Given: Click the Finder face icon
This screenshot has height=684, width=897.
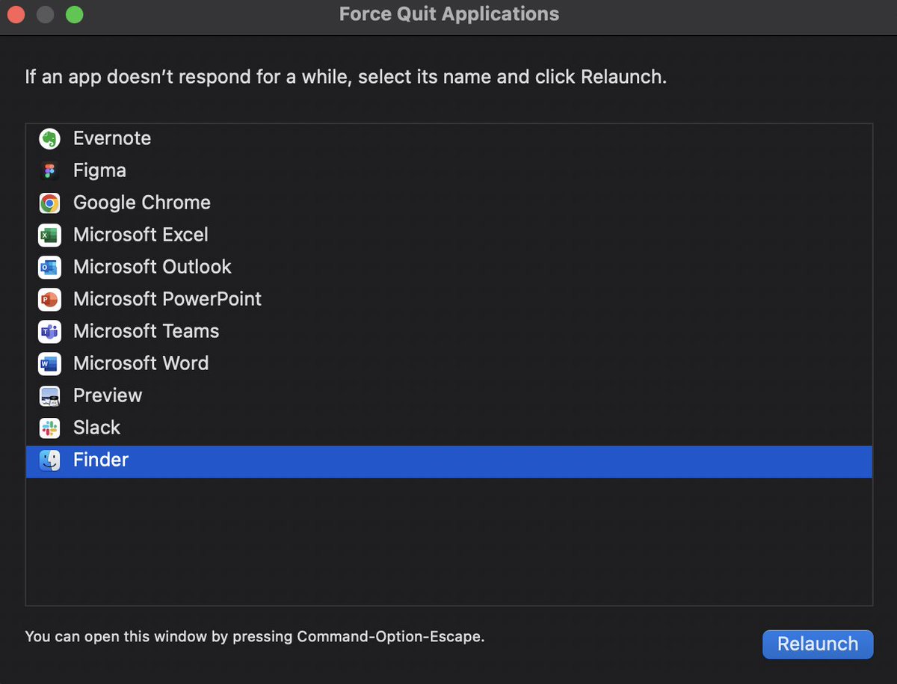Looking at the screenshot, I should 49,460.
